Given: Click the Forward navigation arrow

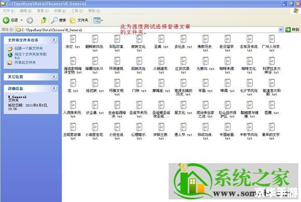Looking at the screenshot, I should point(30,20).
